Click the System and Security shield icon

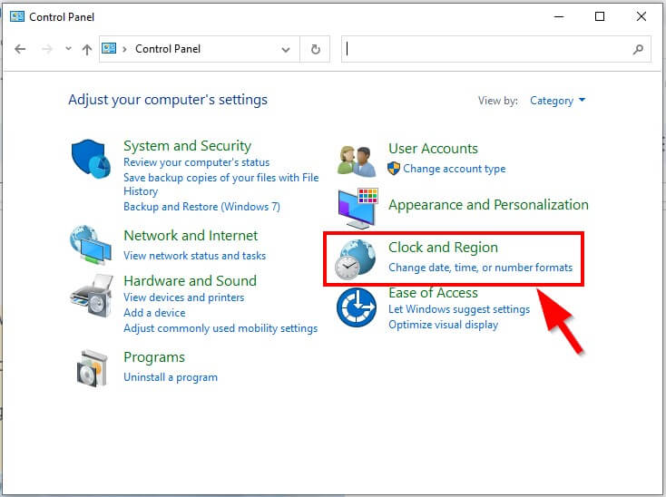coord(91,159)
